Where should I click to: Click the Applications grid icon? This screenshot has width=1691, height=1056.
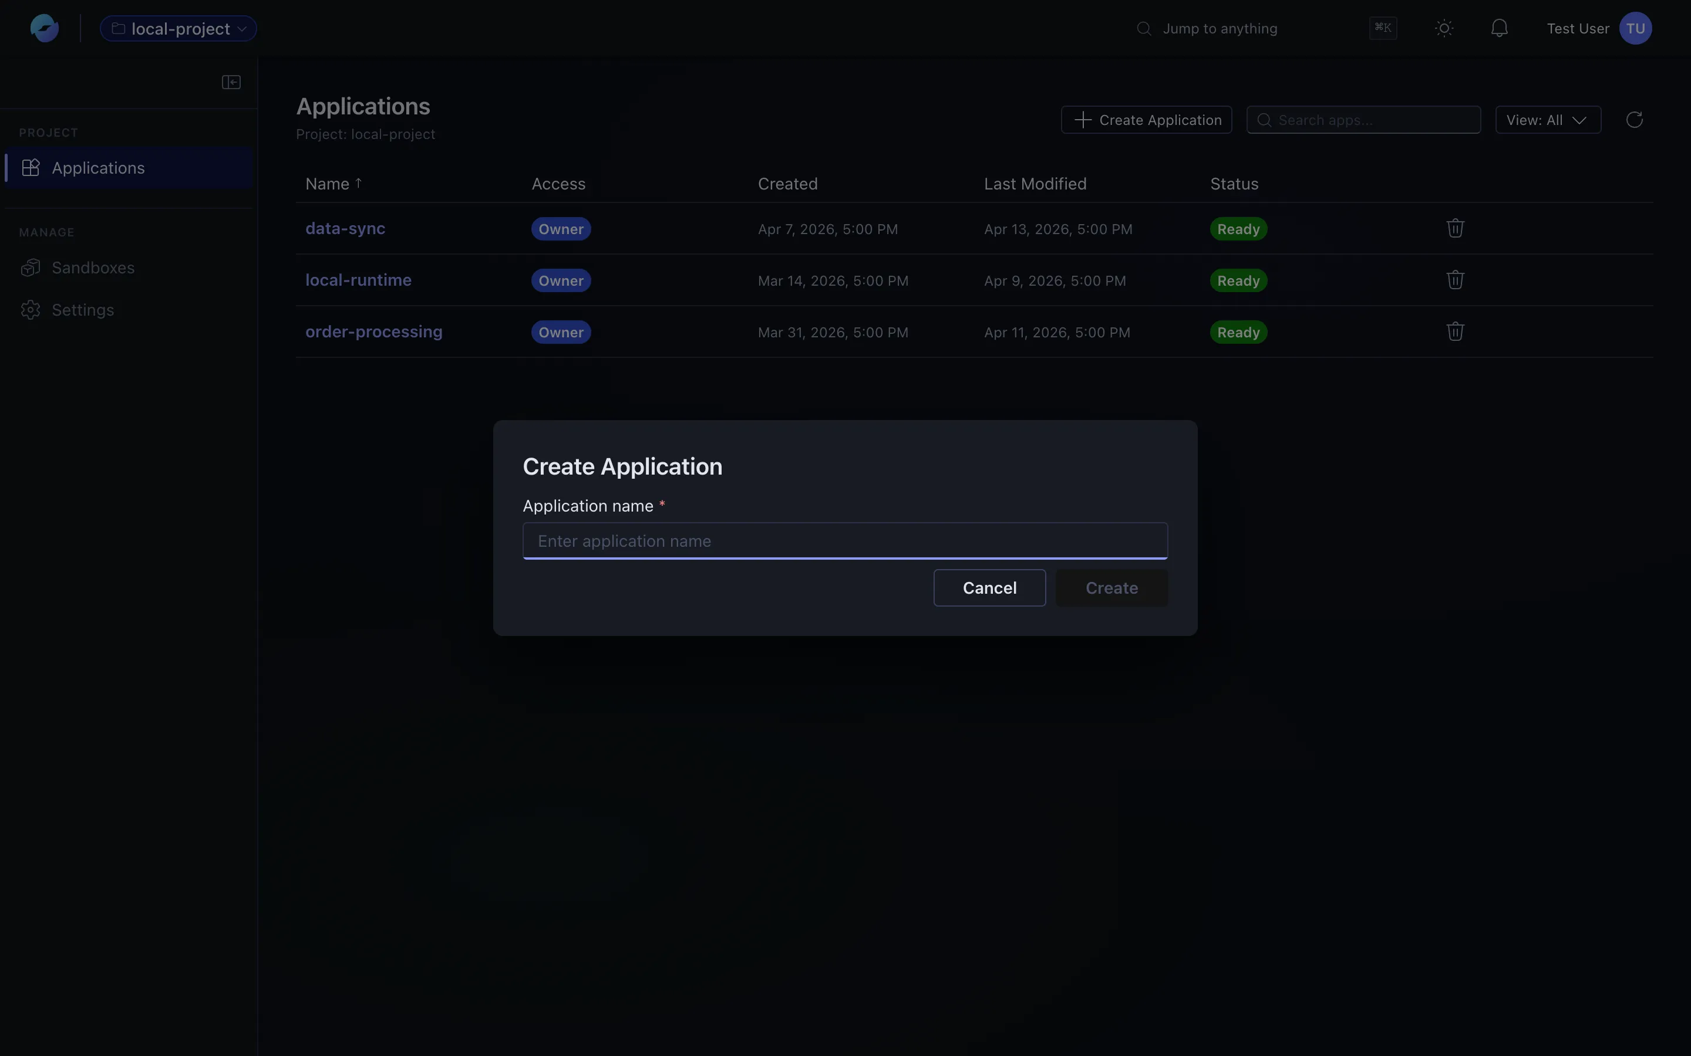point(30,168)
